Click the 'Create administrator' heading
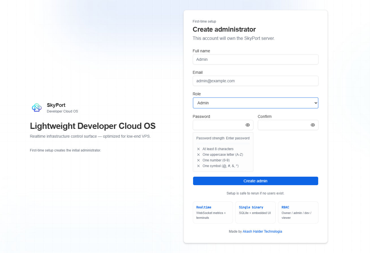This screenshot has width=370, height=253. pyautogui.click(x=224, y=29)
